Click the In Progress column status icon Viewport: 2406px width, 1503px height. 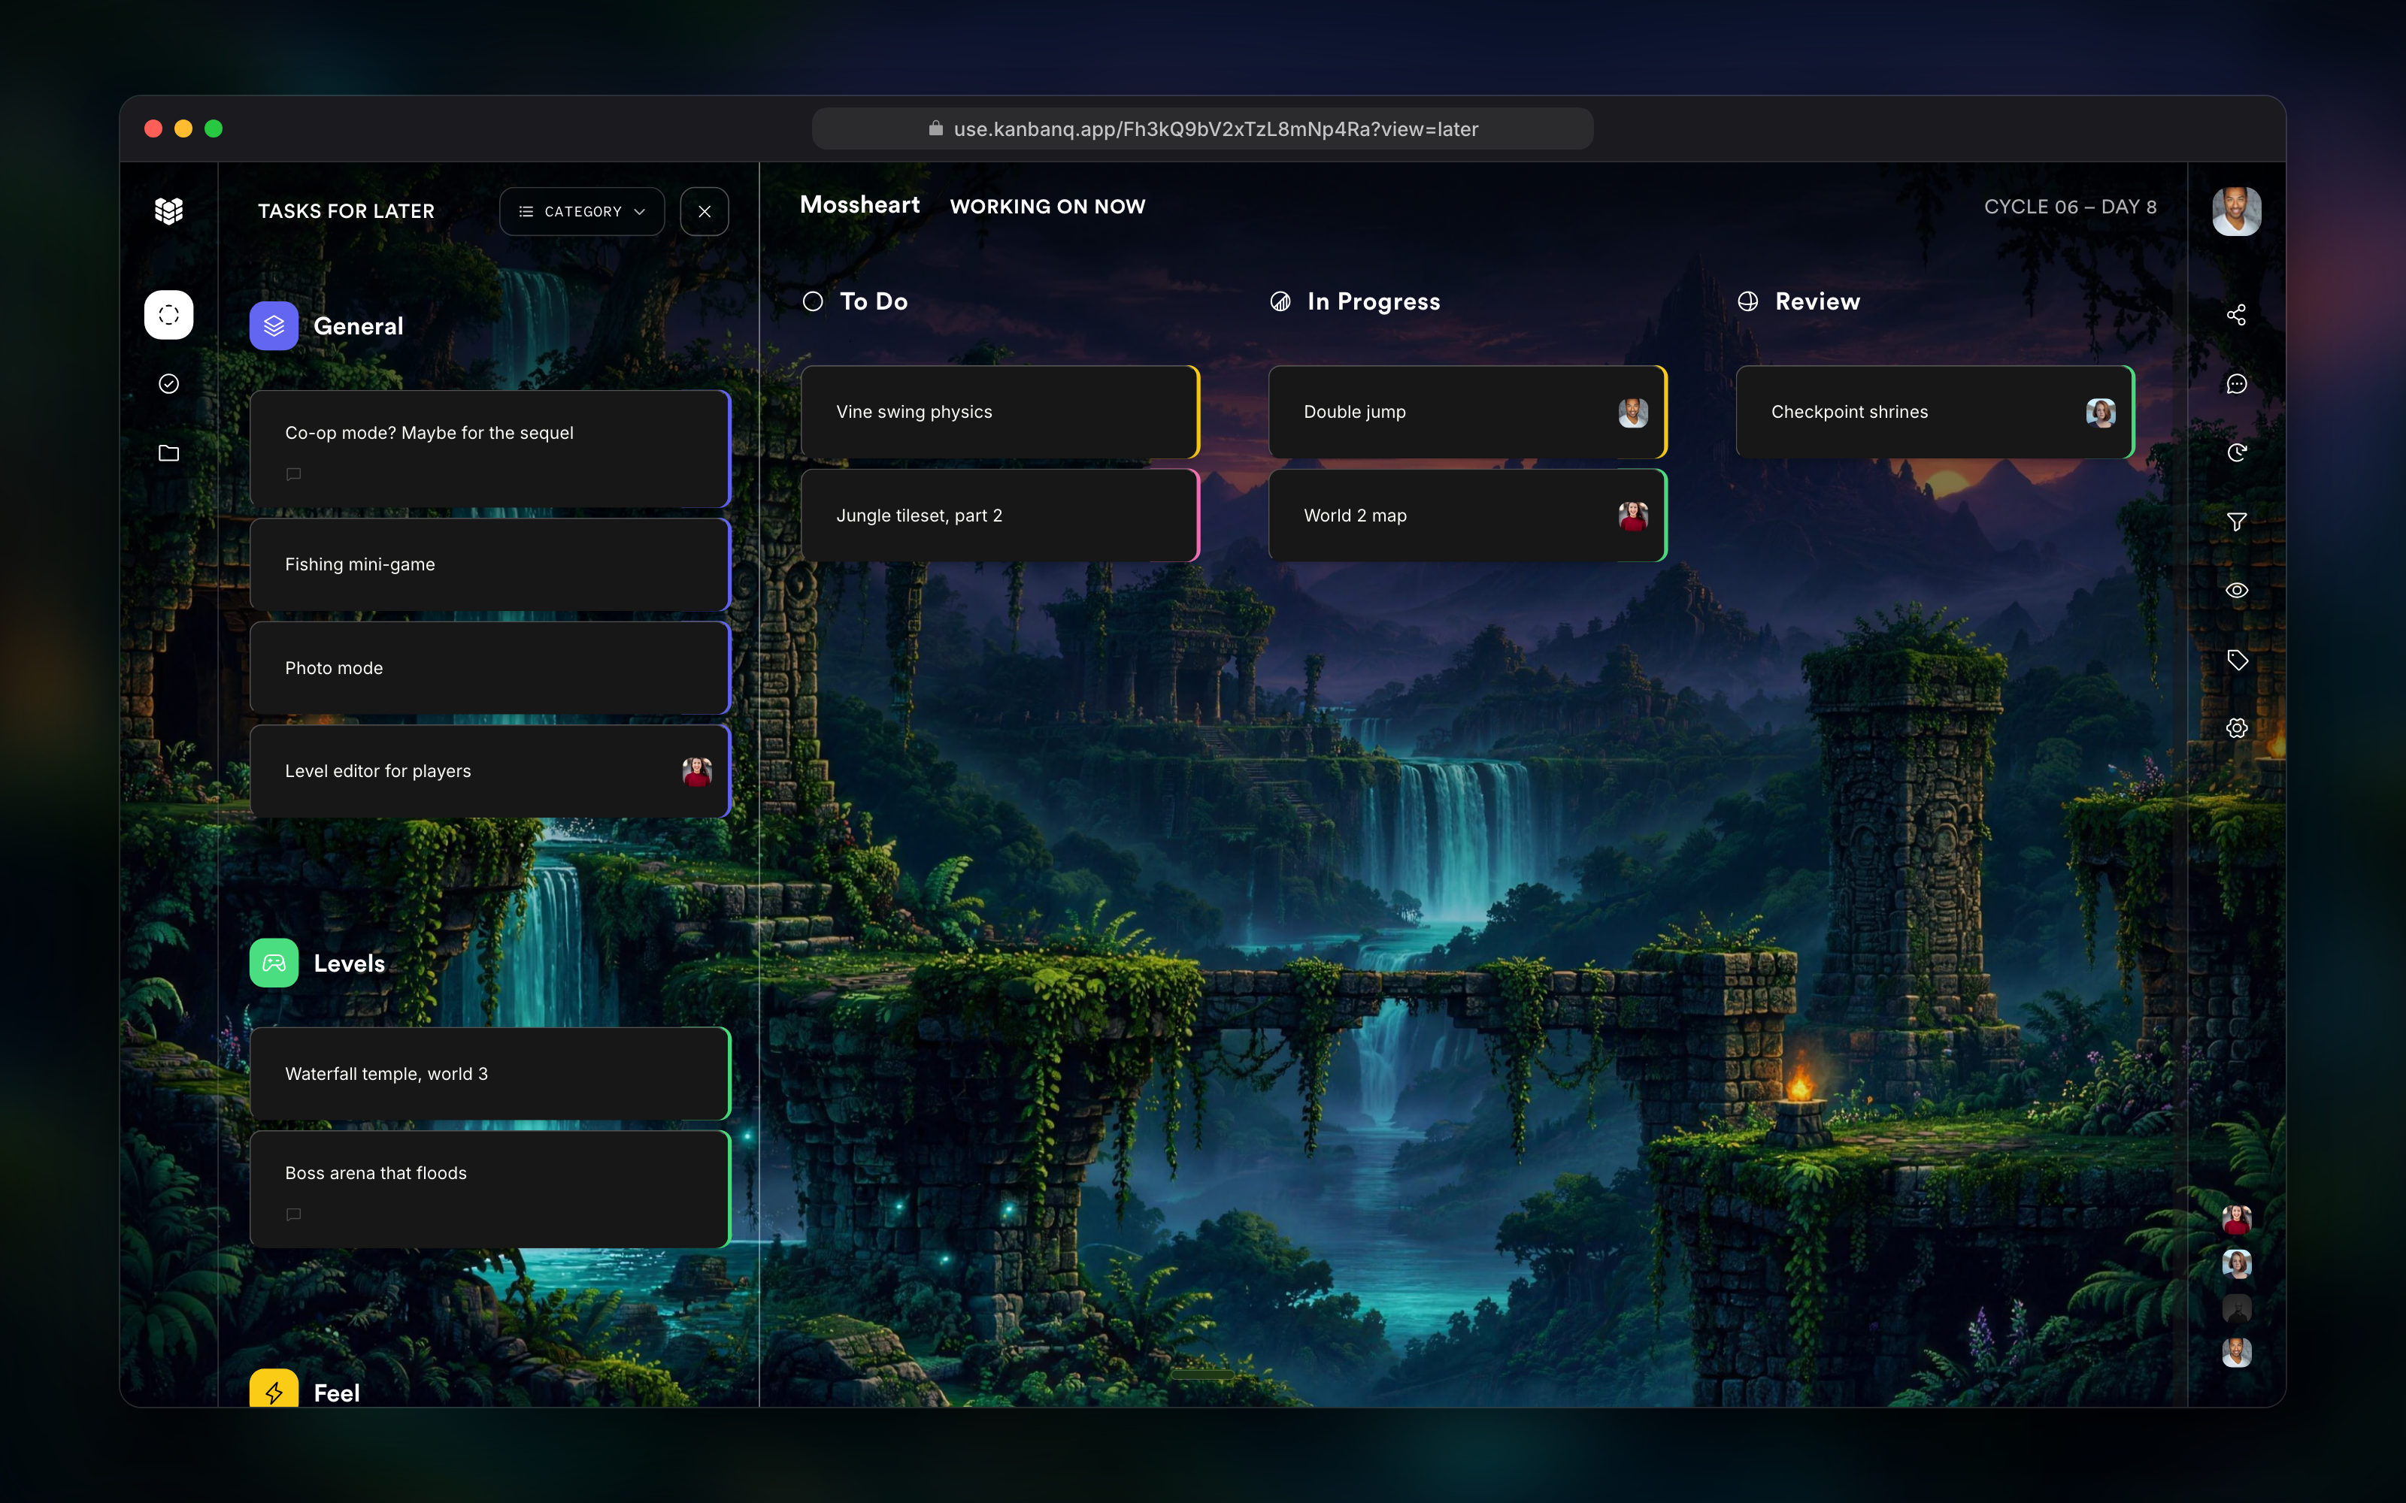coord(1280,301)
